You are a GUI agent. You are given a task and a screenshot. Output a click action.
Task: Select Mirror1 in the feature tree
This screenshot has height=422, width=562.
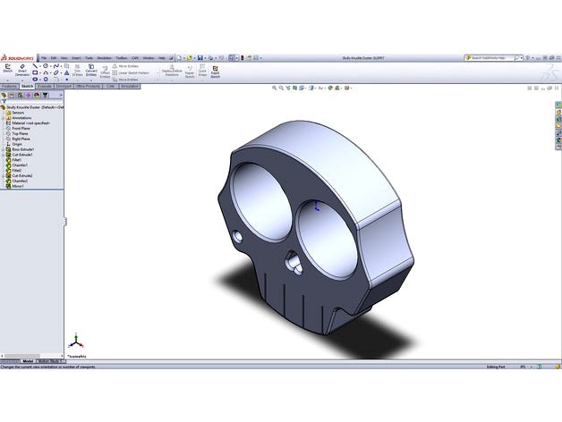coord(20,187)
